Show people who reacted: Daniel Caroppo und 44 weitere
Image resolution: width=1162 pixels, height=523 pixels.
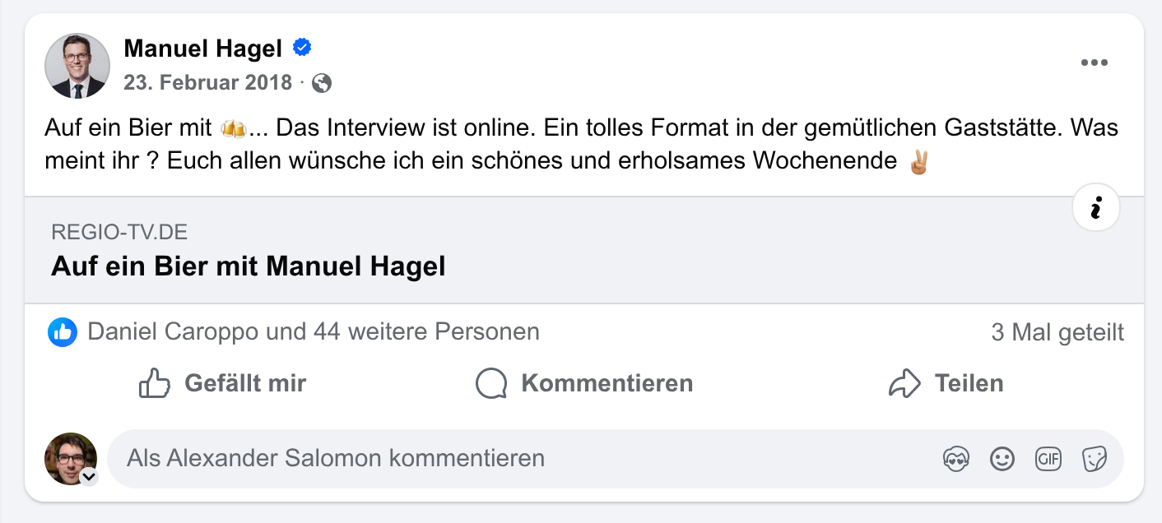tap(313, 332)
